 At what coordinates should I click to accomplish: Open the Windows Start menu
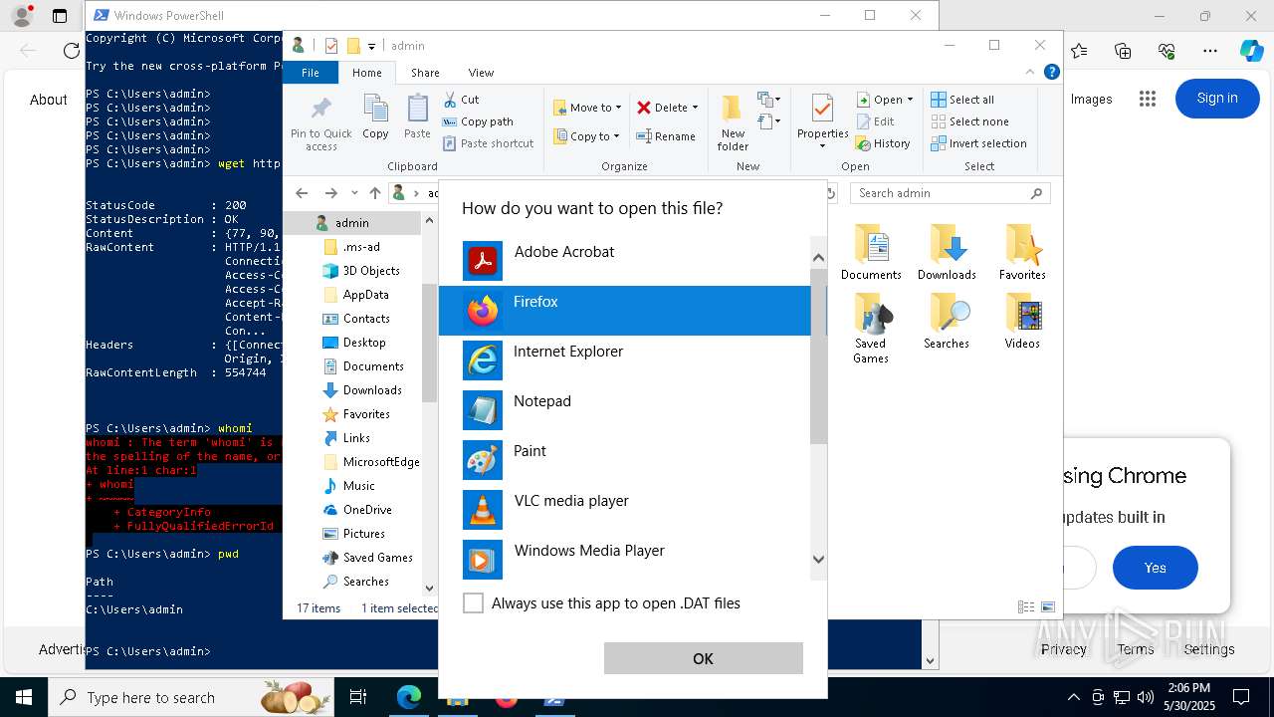(x=24, y=697)
